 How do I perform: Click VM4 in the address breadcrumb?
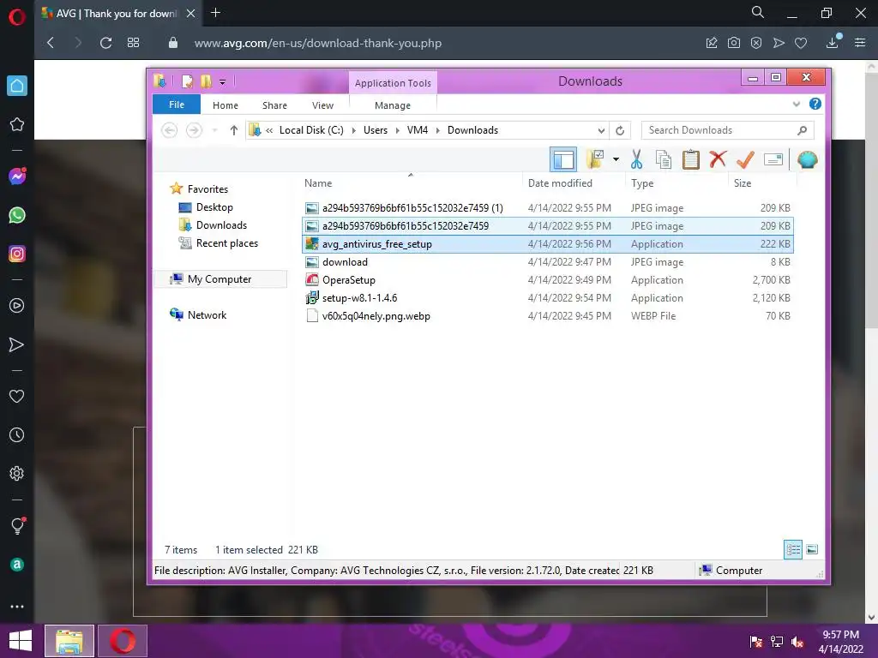tap(418, 130)
